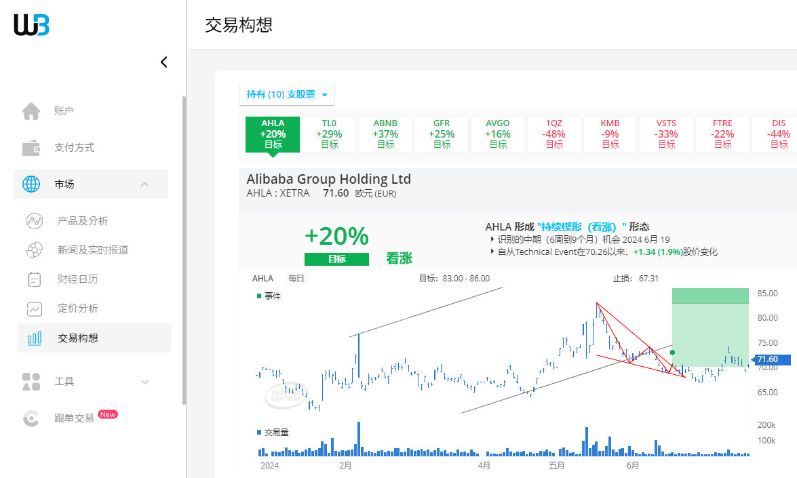
Task: Open the 账户 home icon
Action: tap(31, 111)
